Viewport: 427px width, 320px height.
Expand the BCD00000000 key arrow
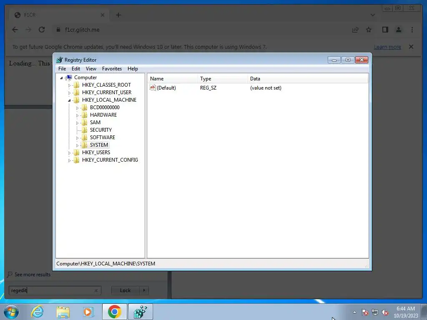(77, 108)
